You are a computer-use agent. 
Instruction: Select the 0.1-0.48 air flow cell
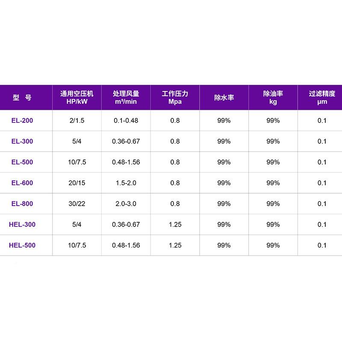click(126, 121)
